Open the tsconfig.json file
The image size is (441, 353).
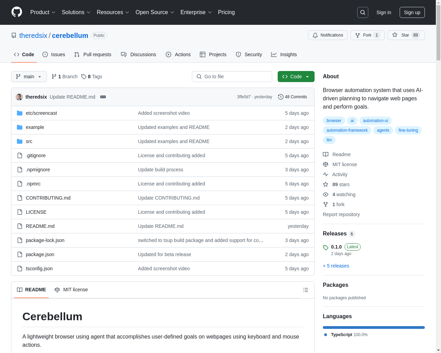[39, 269]
